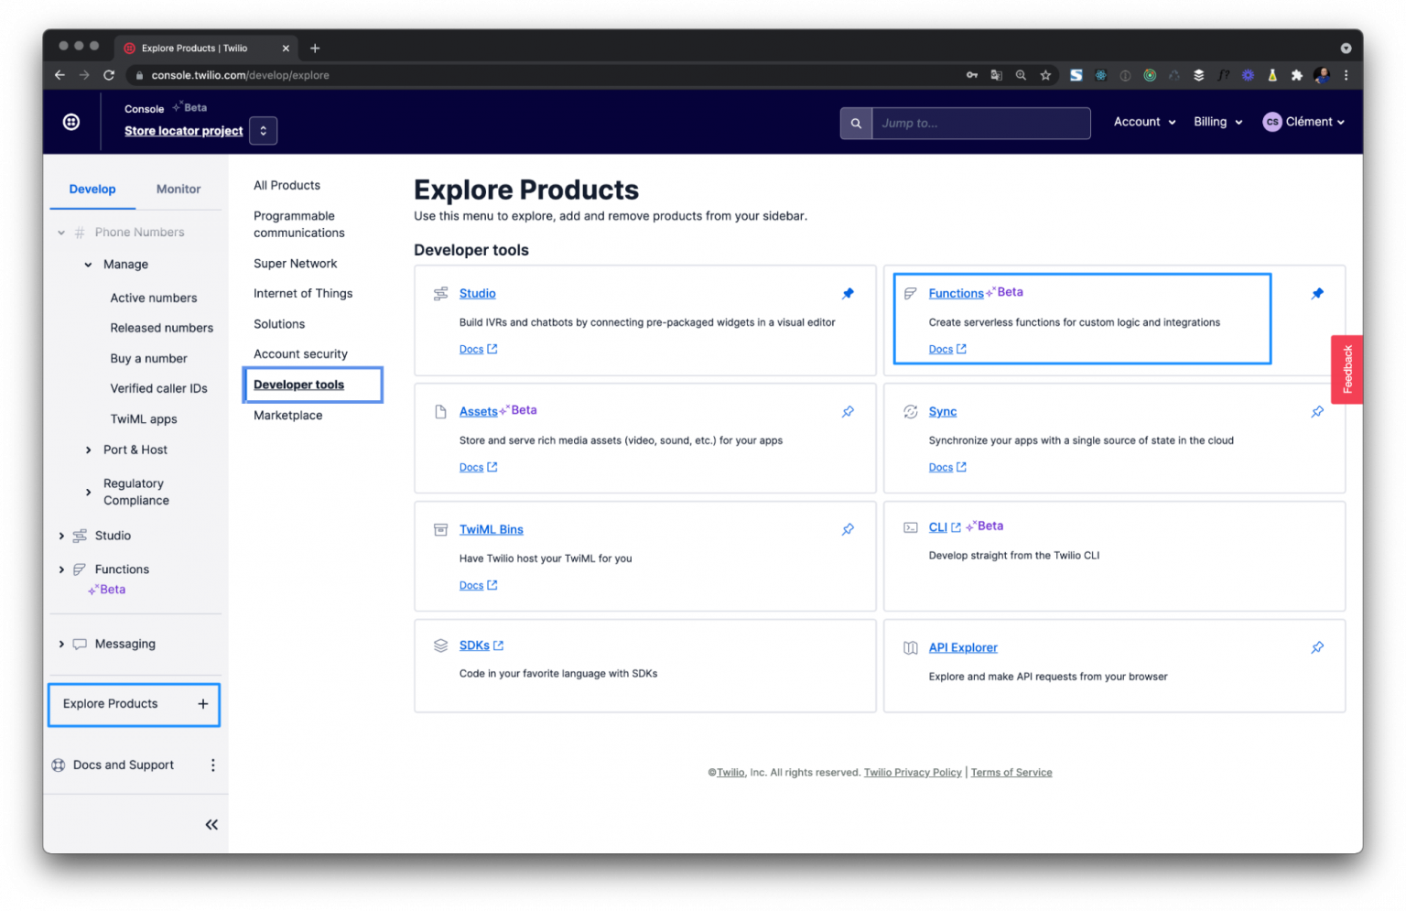Click the search magnifier icon
The image size is (1406, 911).
click(856, 123)
